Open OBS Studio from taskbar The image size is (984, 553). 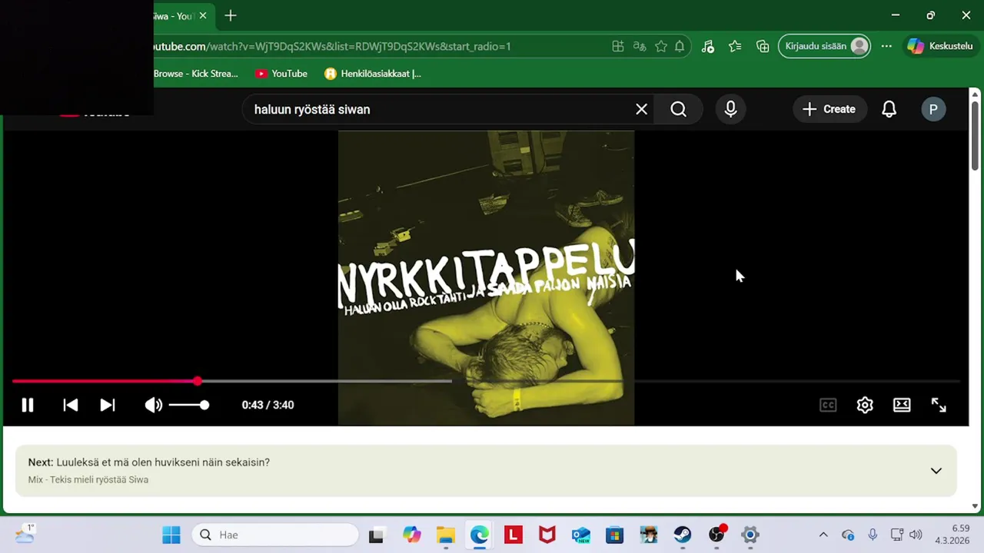coord(716,535)
